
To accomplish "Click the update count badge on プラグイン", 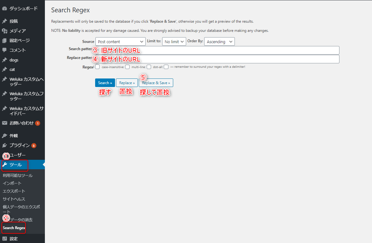I will tap(34, 146).
